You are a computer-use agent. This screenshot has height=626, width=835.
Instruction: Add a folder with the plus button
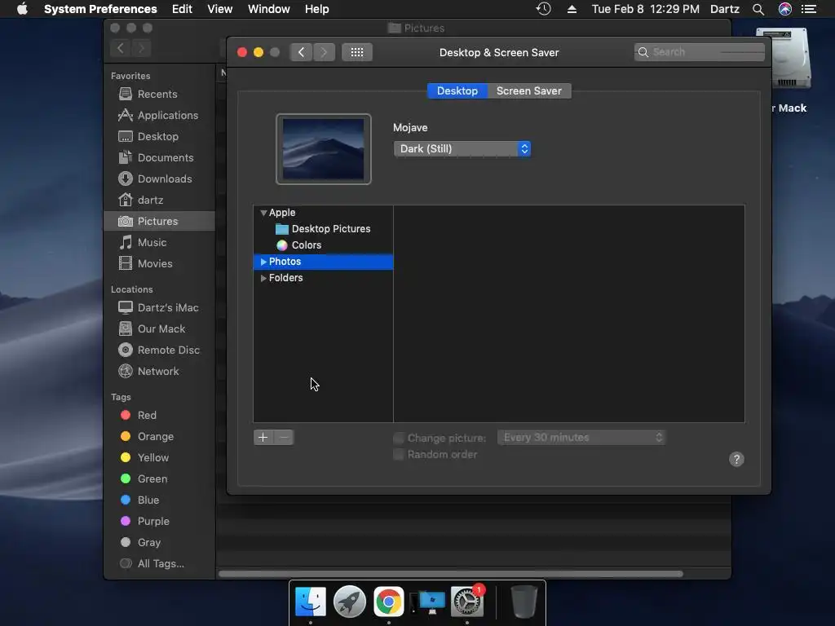click(263, 438)
